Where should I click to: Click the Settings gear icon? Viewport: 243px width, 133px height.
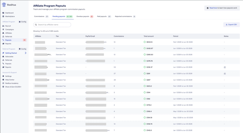coord(3,76)
